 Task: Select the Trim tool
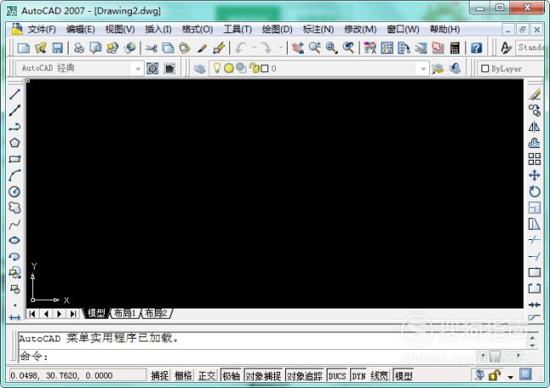pyautogui.click(x=535, y=240)
